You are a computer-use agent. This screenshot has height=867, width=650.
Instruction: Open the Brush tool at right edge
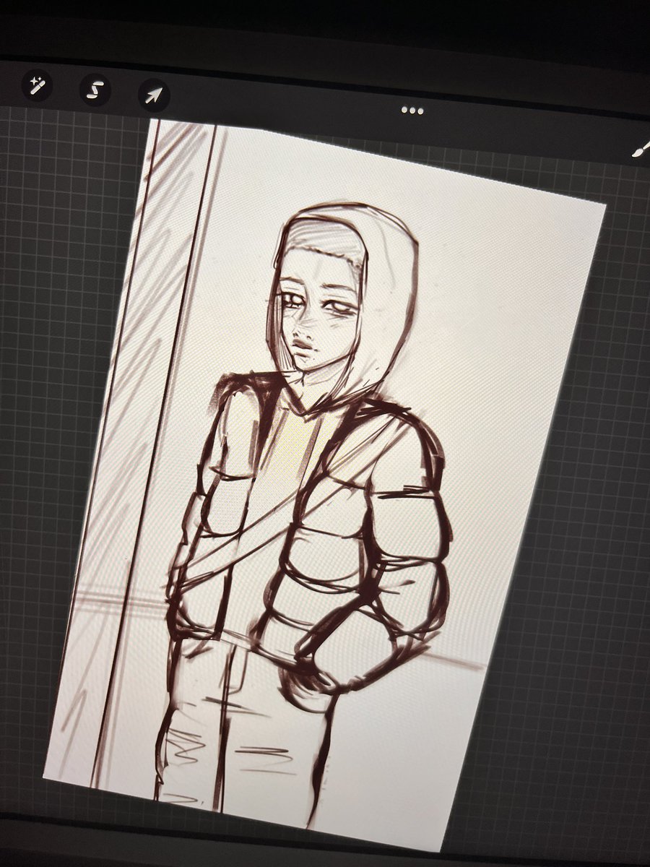pyautogui.click(x=640, y=150)
